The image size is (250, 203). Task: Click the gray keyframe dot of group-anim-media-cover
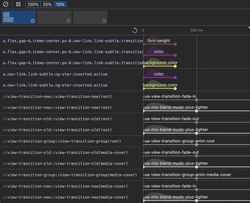pos(197,179)
